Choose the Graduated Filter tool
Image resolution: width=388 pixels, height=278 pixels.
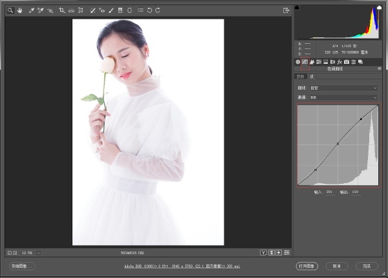tap(120, 10)
